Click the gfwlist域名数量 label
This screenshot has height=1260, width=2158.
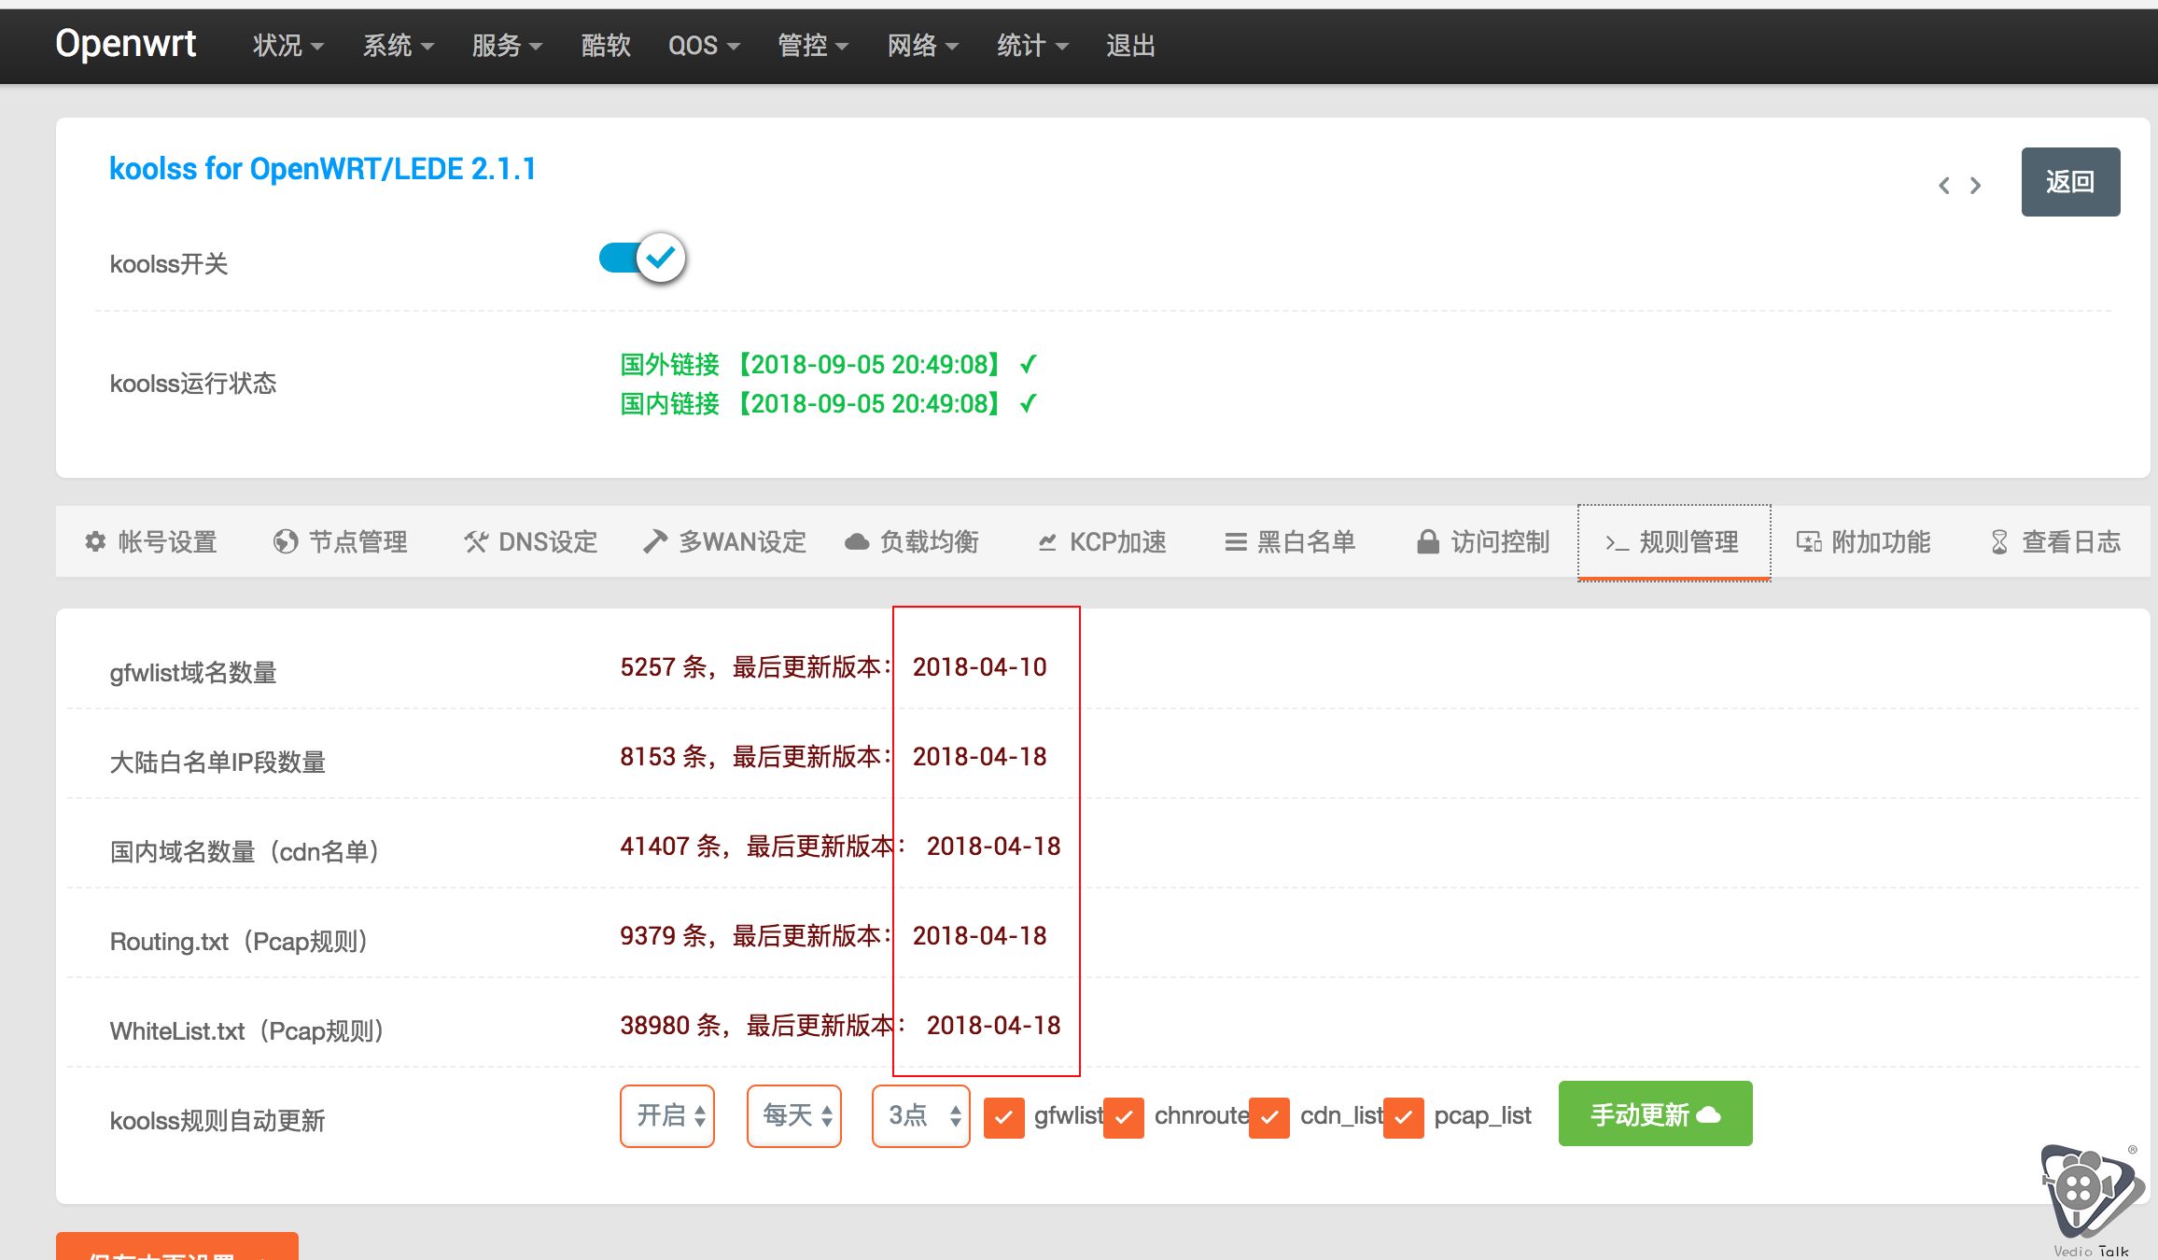(x=193, y=672)
